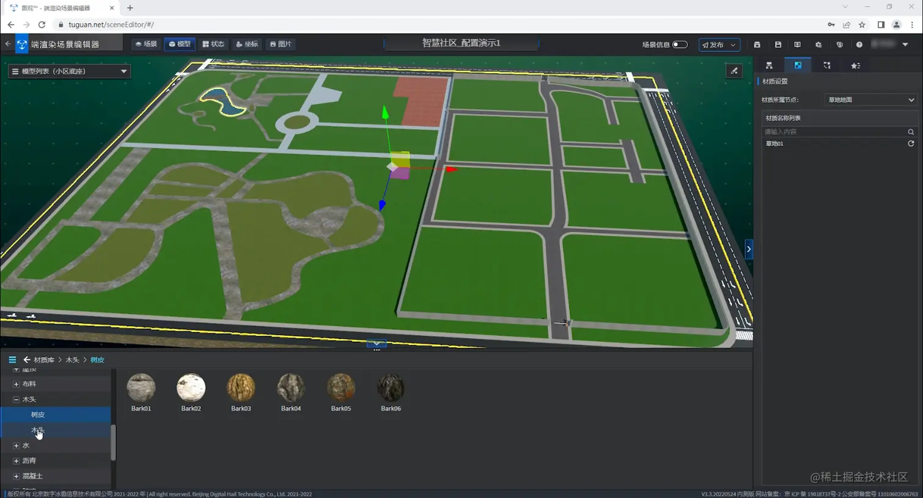This screenshot has height=498, width=923.
Task: Go to 木头 in the breadcrumb
Action: point(73,360)
